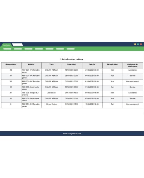Click the Catégorie de Réservation column header
144x178 pixels.
(x=133, y=65)
